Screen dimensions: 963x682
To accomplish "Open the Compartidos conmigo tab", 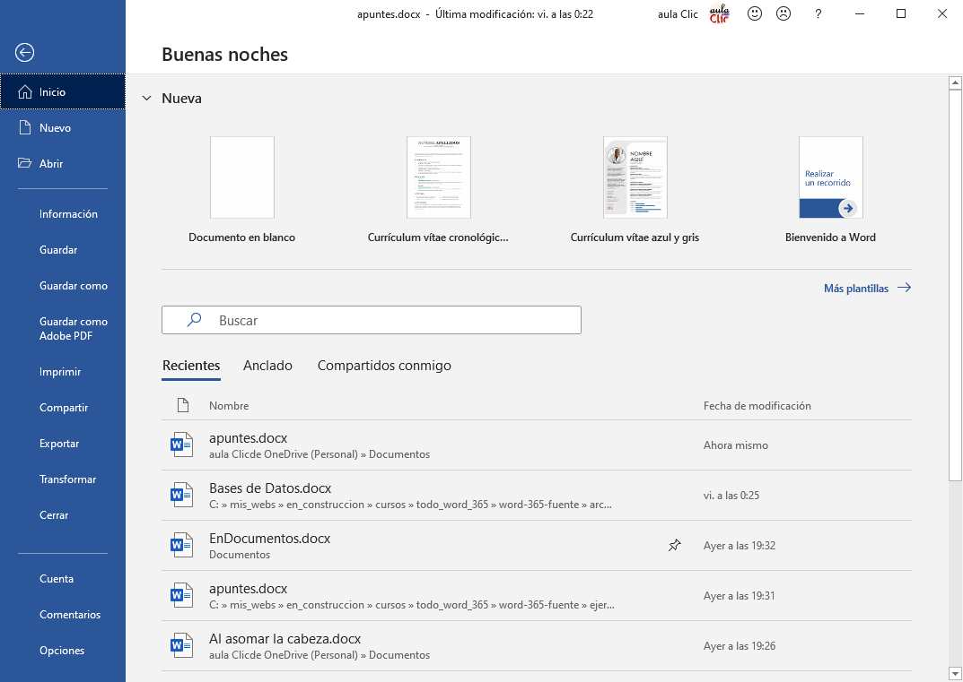I will click(384, 366).
